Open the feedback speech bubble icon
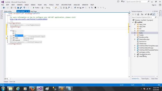Viewport: 162px width, 91px height. [x=118, y=2]
